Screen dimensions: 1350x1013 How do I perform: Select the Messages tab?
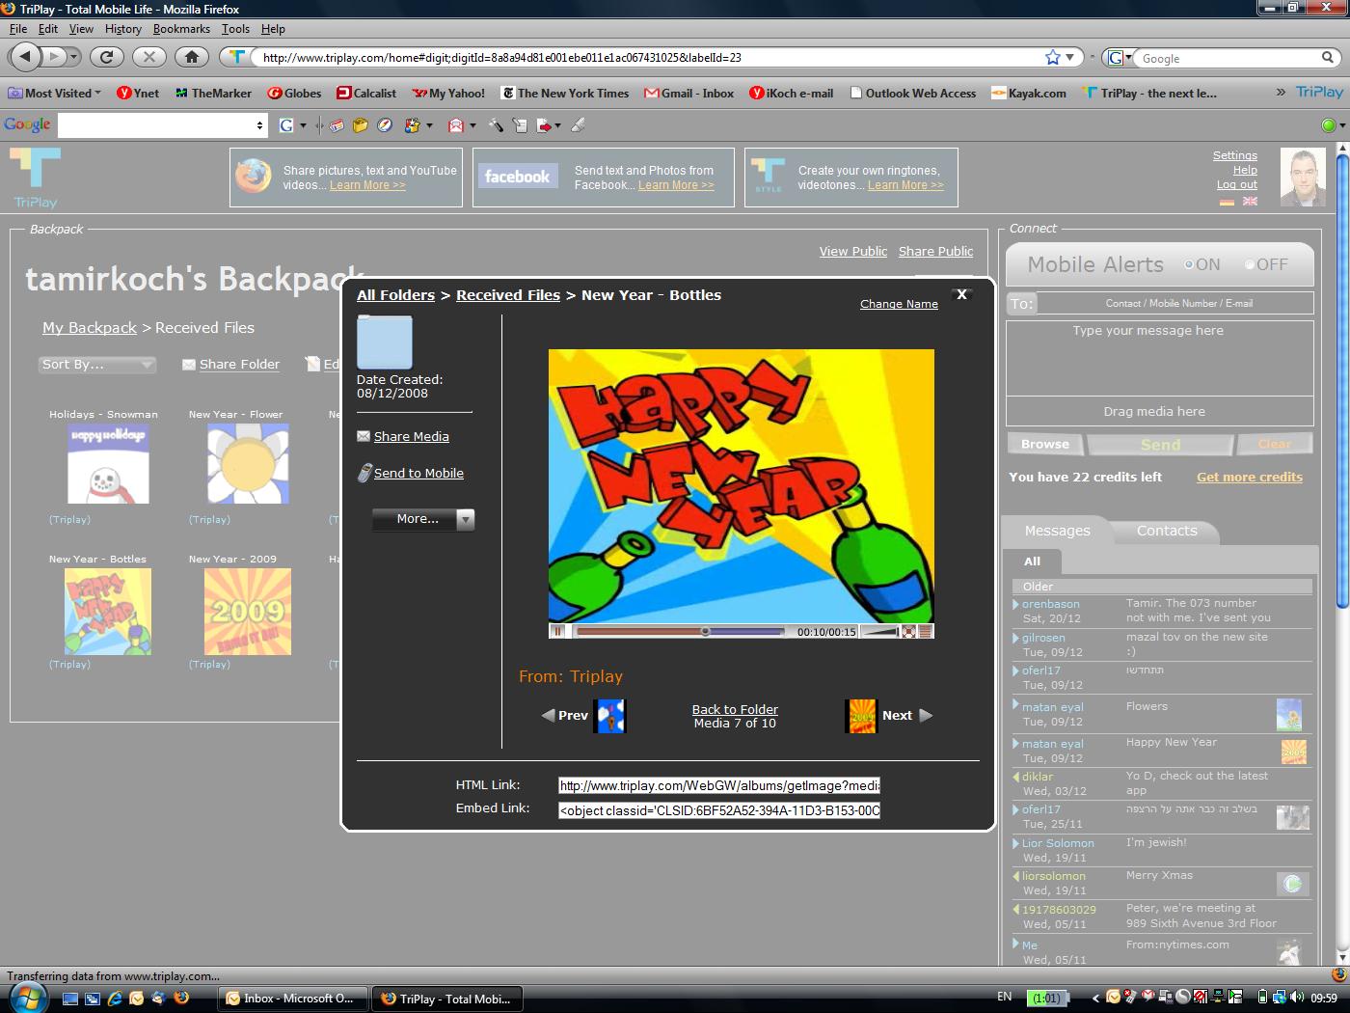(1057, 531)
